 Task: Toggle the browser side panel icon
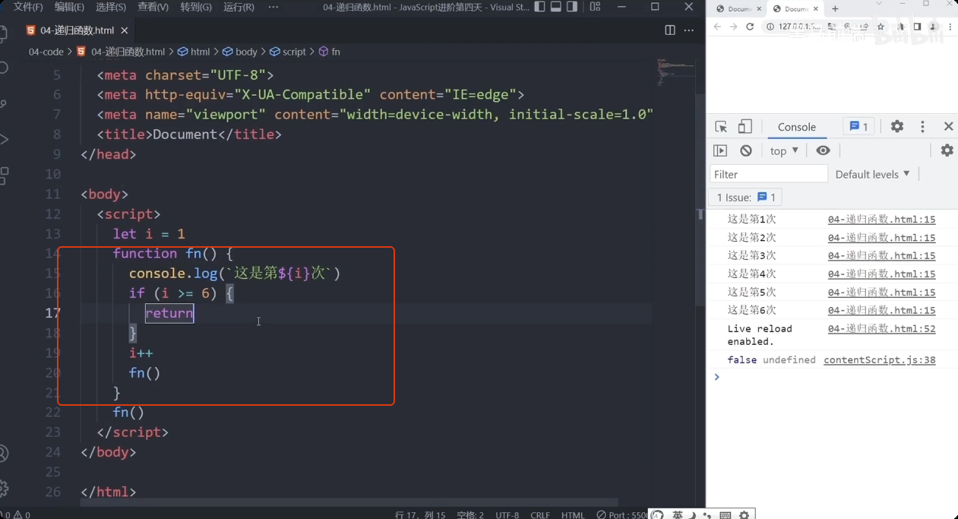tap(918, 27)
